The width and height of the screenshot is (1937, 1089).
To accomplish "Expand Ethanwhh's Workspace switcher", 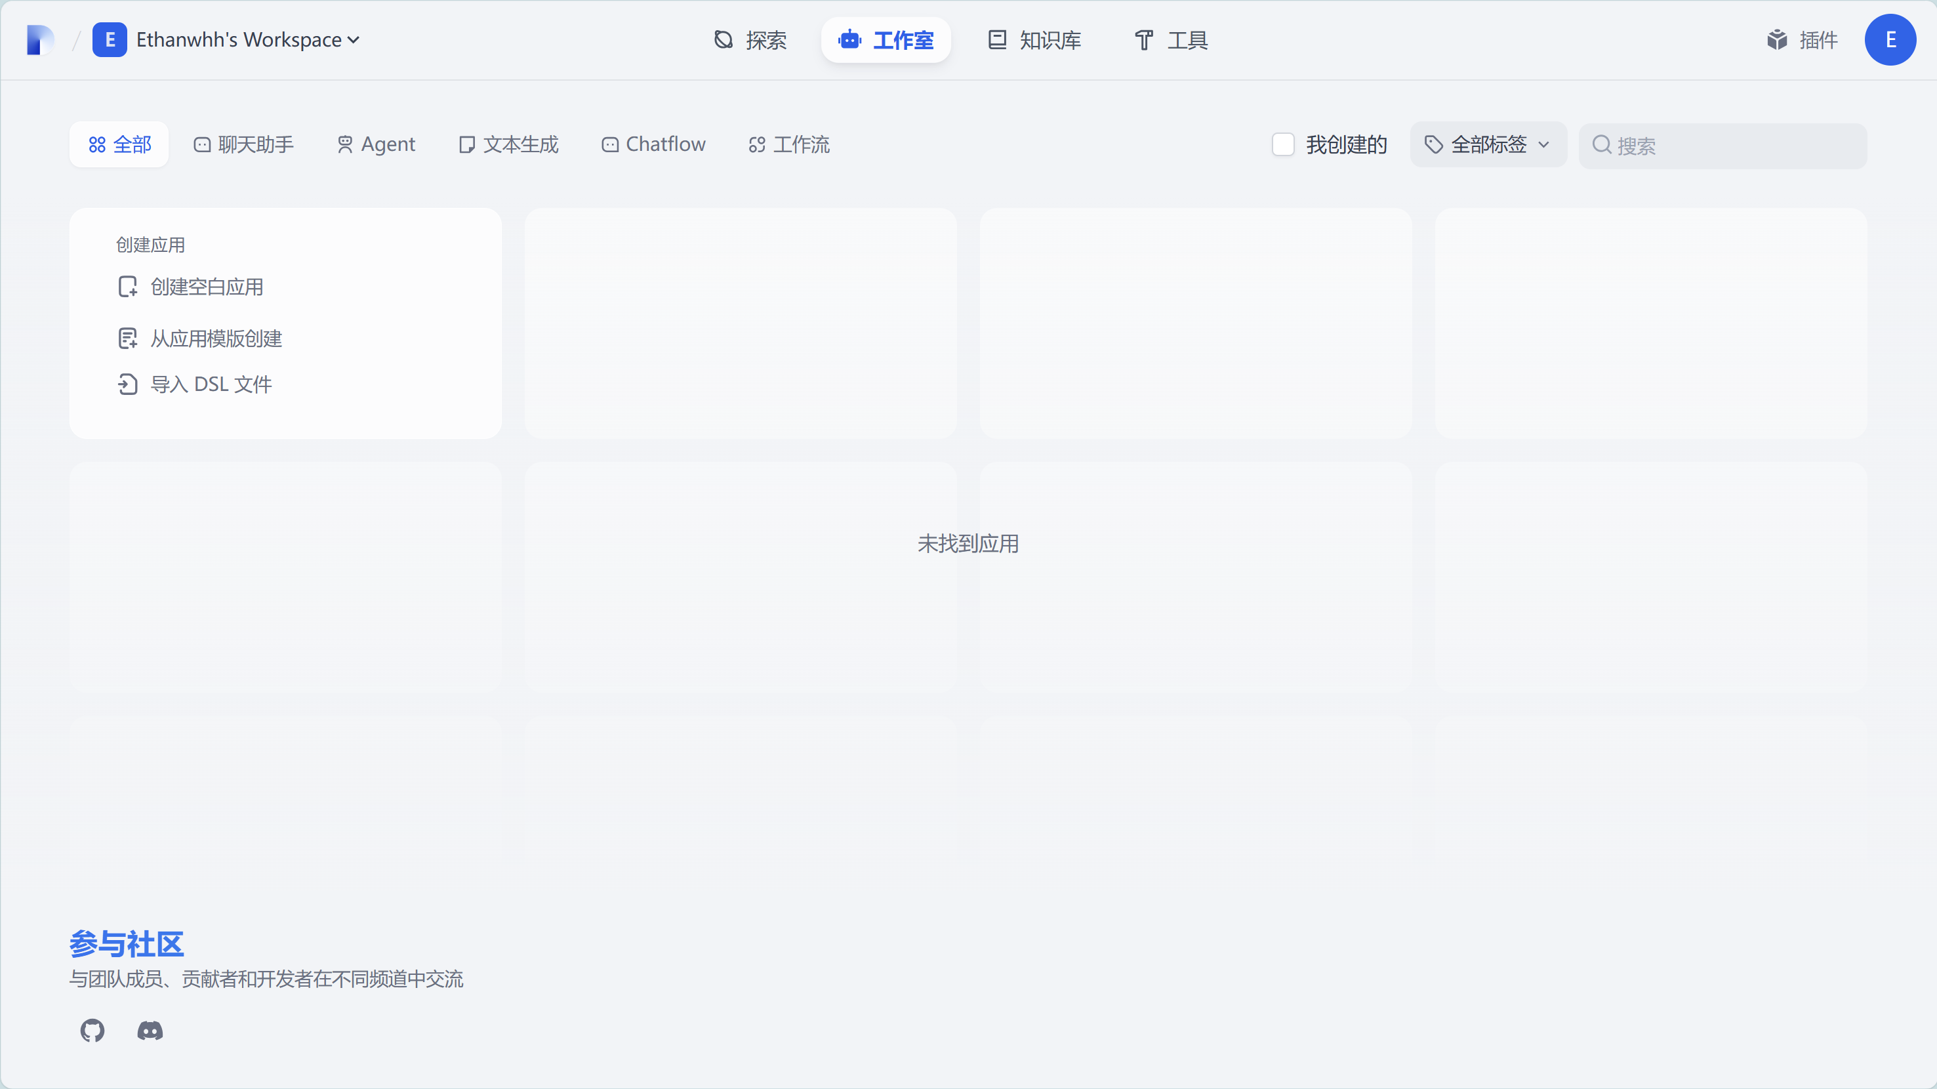I will [239, 40].
